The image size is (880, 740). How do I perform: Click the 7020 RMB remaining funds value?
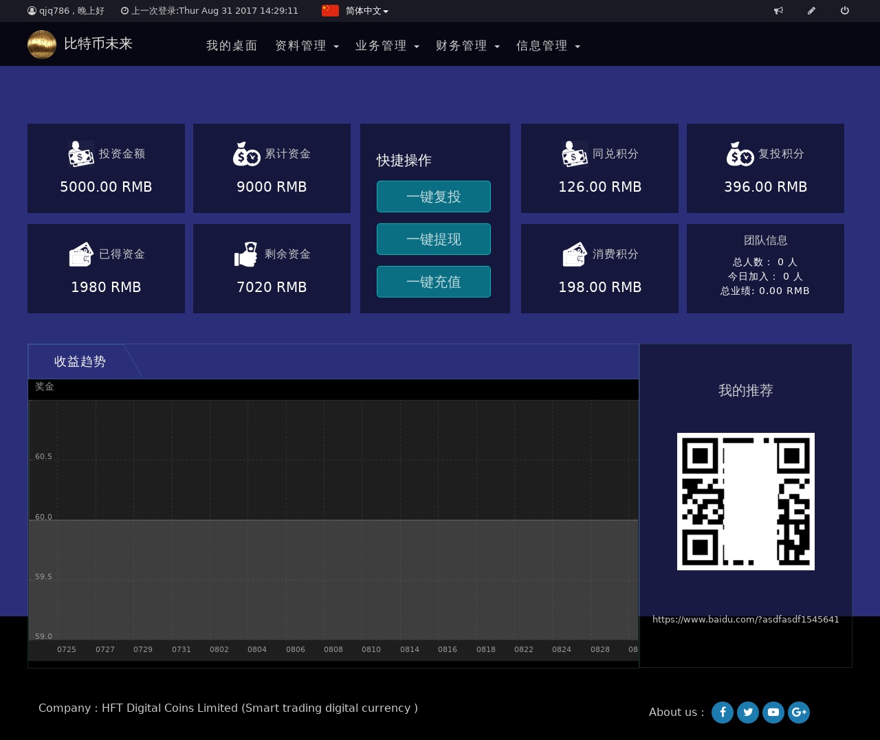(272, 287)
